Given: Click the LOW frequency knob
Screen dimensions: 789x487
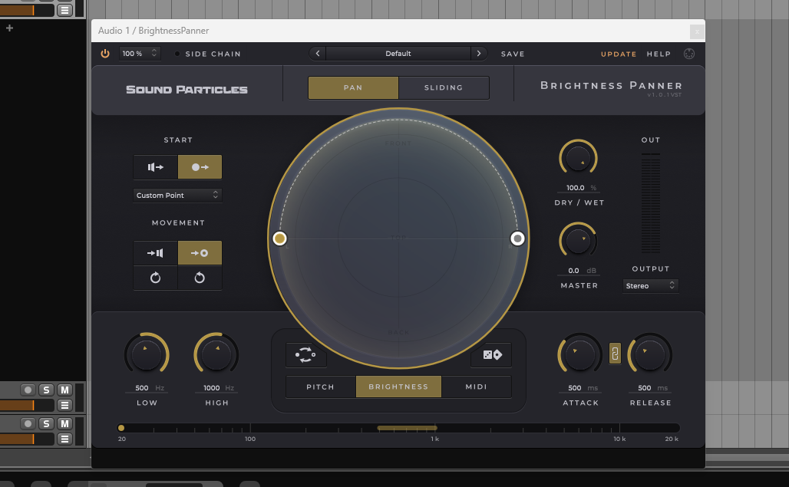Looking at the screenshot, I should pyautogui.click(x=147, y=354).
